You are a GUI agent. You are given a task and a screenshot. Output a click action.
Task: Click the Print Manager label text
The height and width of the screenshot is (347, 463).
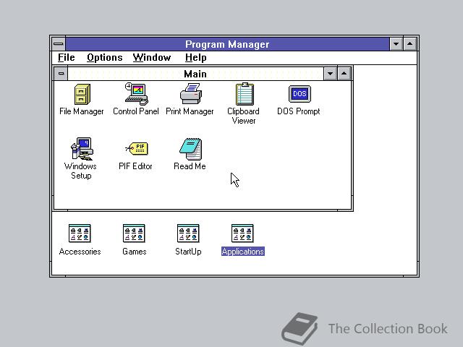[x=190, y=111]
